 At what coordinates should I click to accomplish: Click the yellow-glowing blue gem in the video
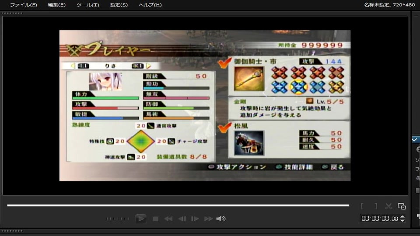coord(298,87)
